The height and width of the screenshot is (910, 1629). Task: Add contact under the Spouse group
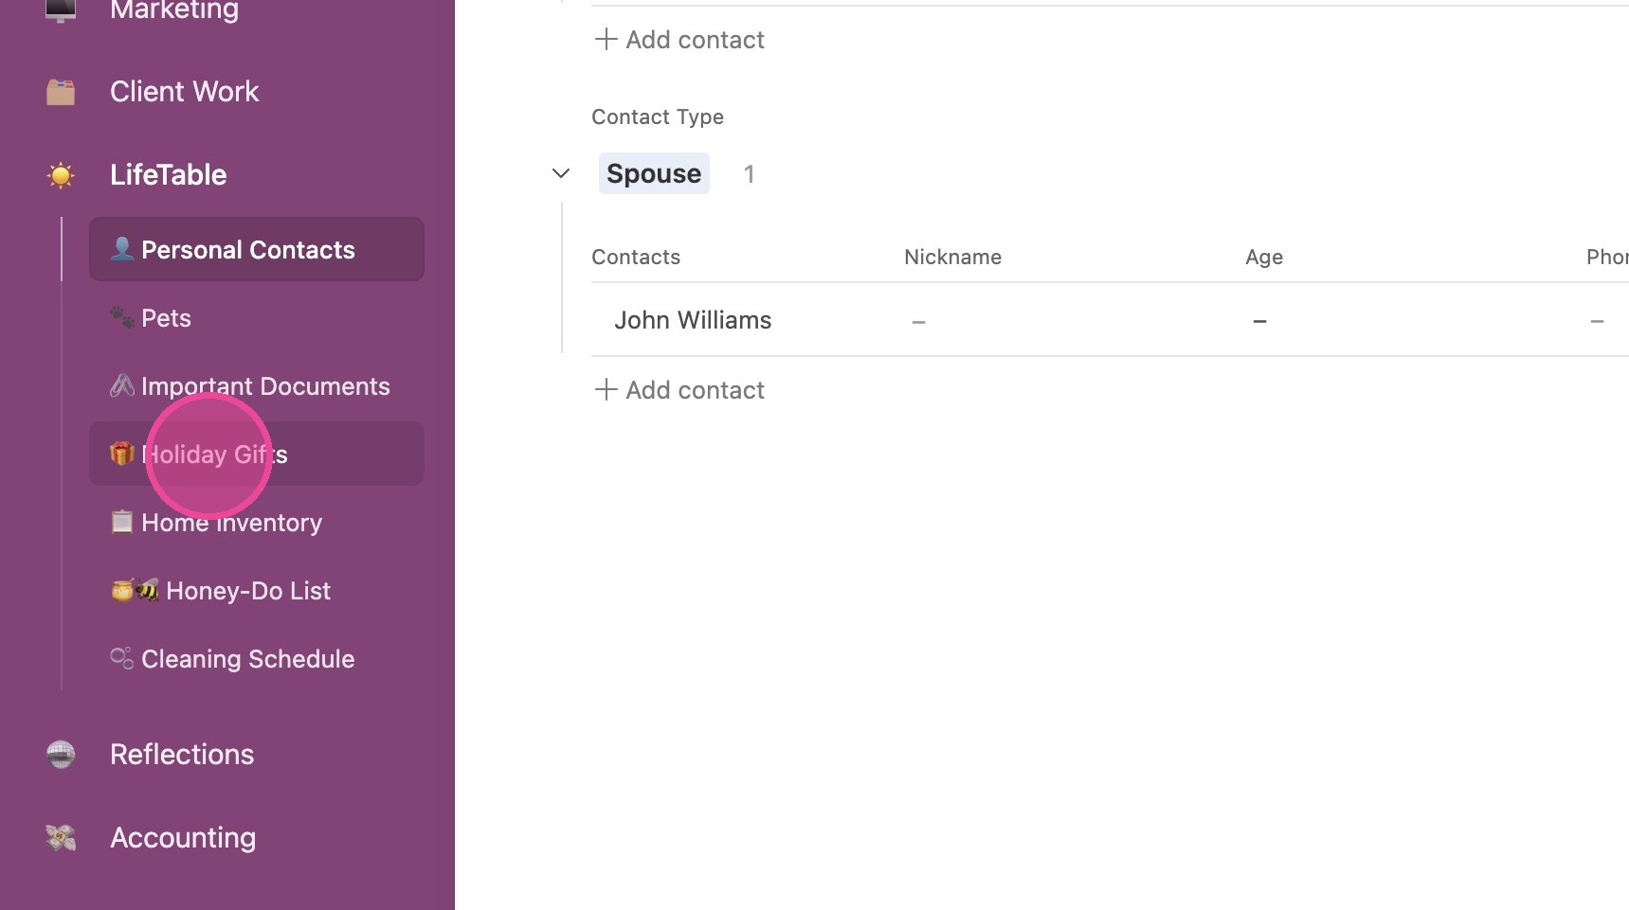tap(679, 390)
